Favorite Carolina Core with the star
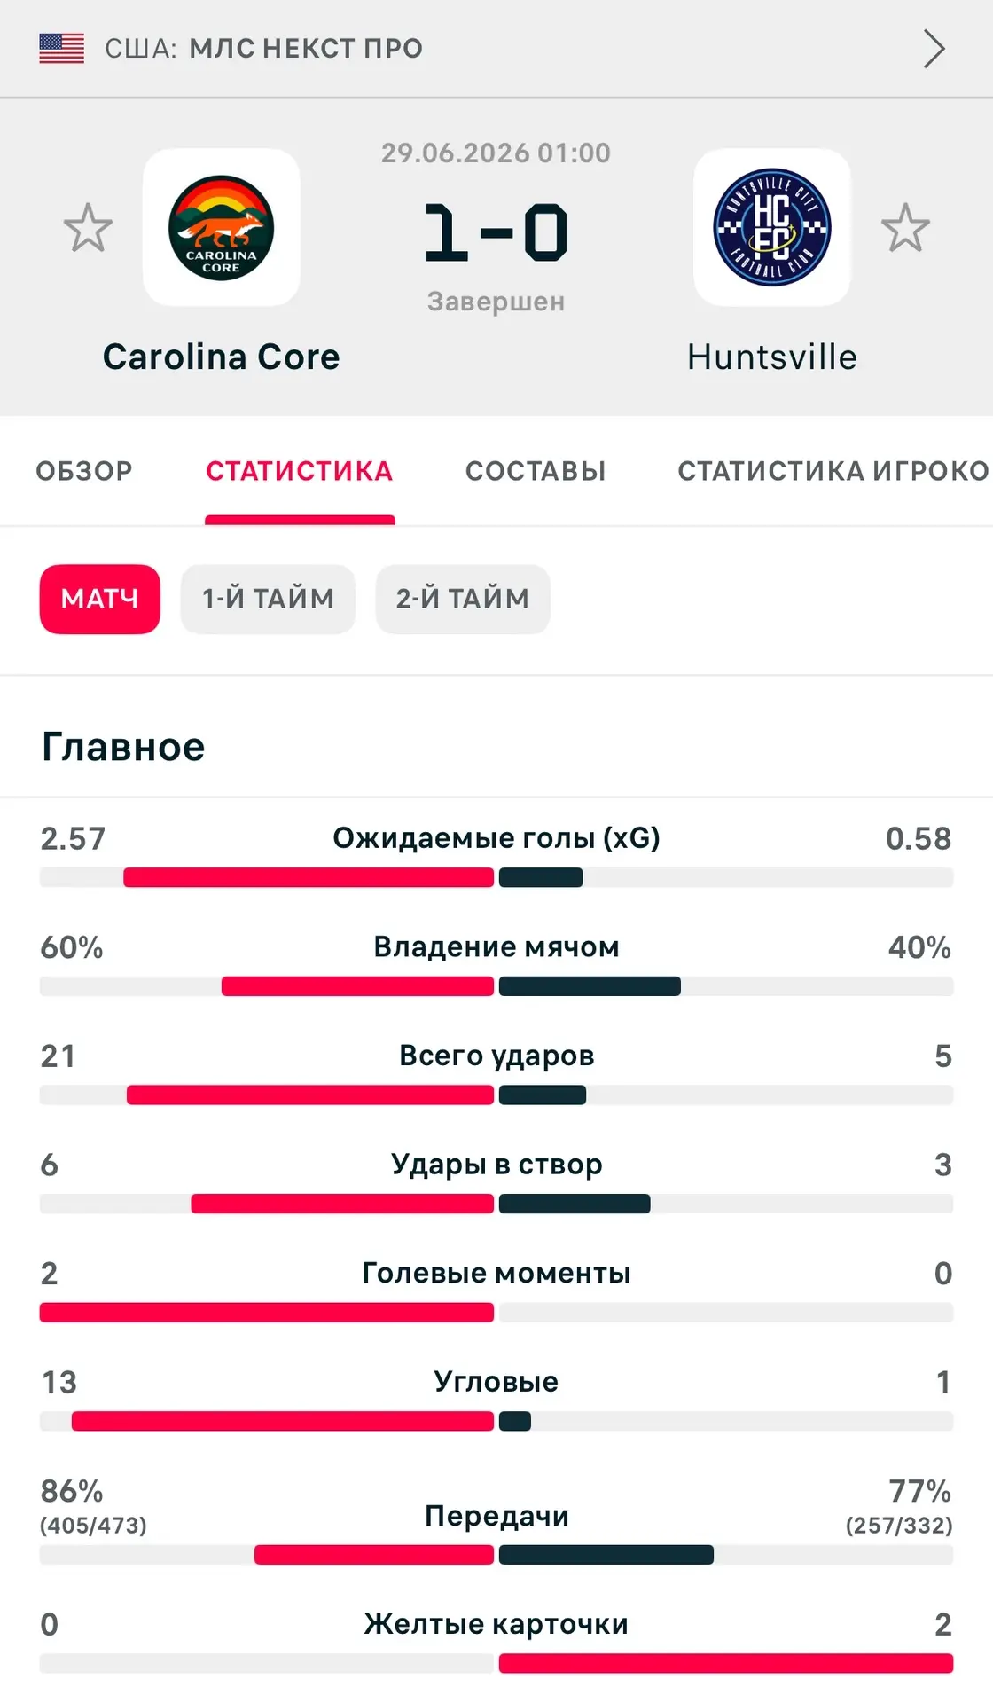993x1703 pixels. point(89,228)
